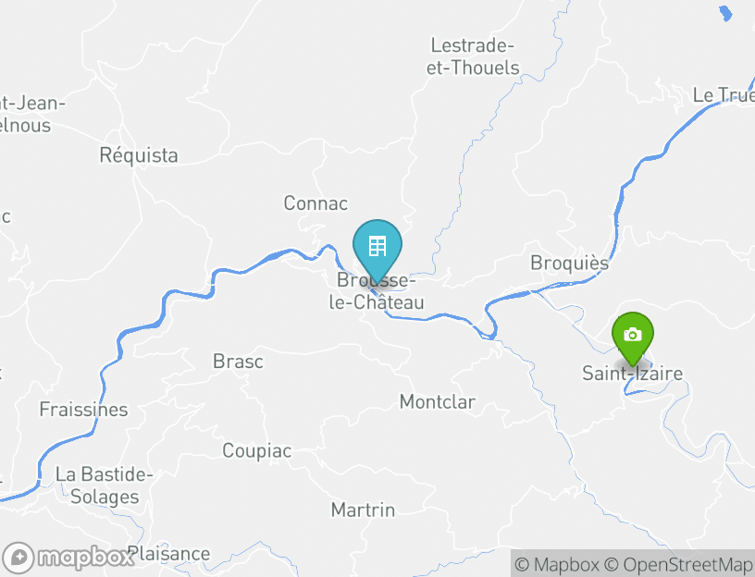Screen dimensions: 755x577
Task: Click the Plaisance label
Action: coord(168,554)
